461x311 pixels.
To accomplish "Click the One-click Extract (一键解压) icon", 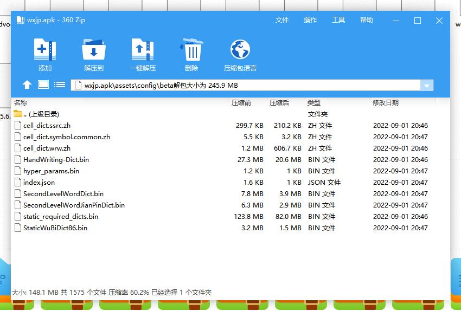I will tap(142, 50).
